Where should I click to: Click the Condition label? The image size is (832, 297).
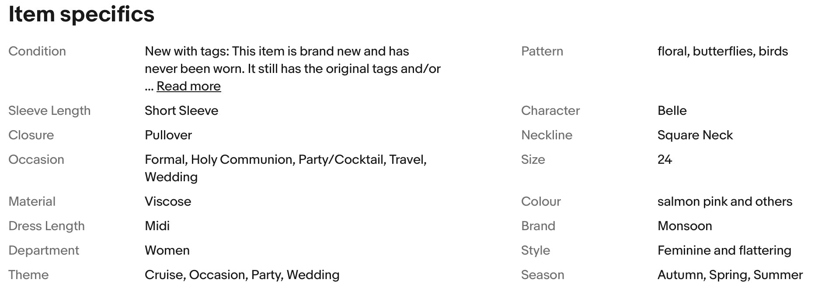click(x=37, y=52)
